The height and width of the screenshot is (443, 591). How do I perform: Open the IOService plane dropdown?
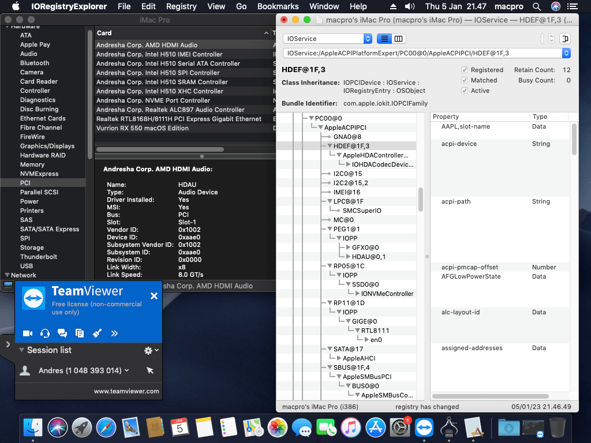point(327,39)
